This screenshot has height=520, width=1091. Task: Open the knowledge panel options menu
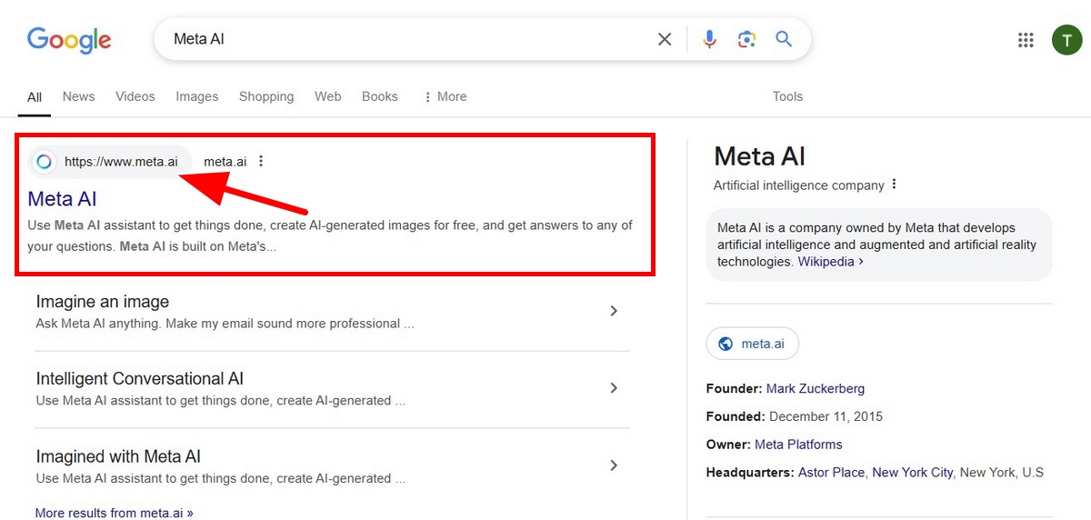894,185
